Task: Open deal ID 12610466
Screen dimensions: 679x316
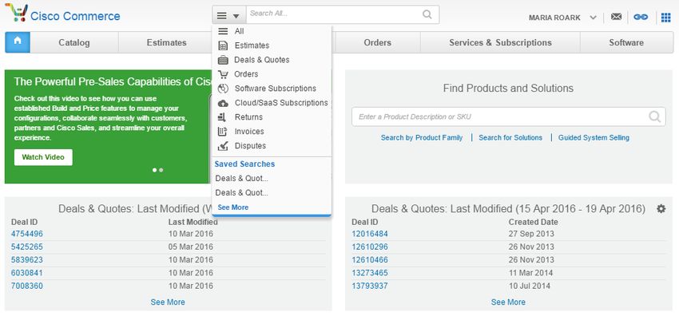Action: [x=370, y=260]
